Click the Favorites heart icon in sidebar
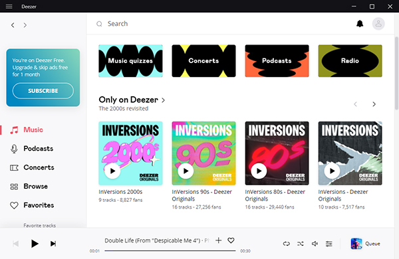This screenshot has width=399, height=259. [14, 205]
